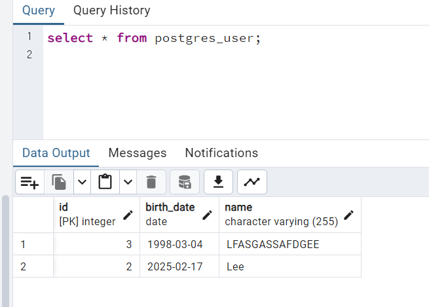
Task: Expand the paste options dropdown arrow
Action: [127, 182]
